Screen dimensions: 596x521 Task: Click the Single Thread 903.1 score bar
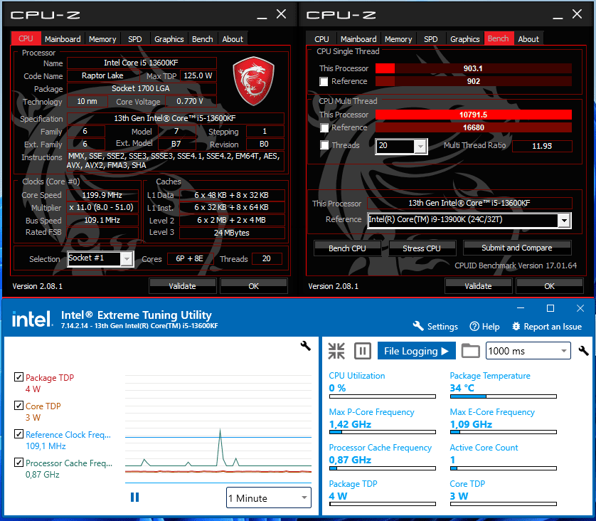(x=474, y=68)
